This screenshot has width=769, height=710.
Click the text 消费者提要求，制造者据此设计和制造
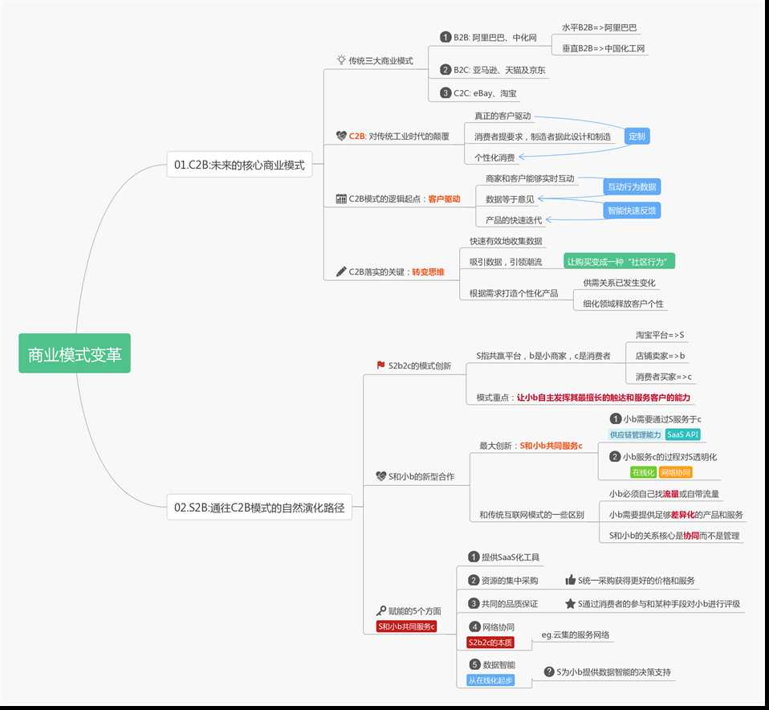(x=543, y=137)
